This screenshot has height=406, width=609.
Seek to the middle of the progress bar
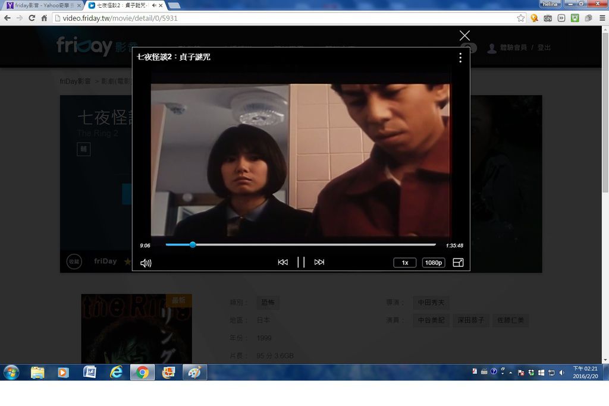pos(300,244)
